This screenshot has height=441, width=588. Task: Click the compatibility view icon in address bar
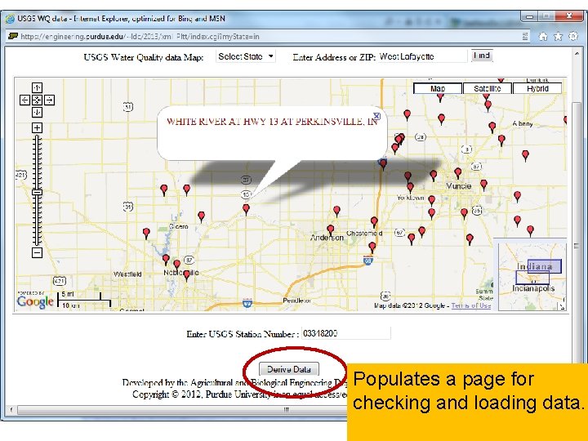(x=525, y=36)
